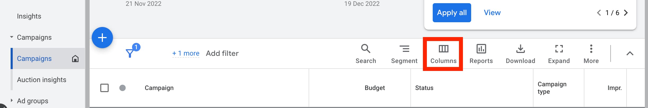Click the home icon beside Campaigns

pos(75,58)
